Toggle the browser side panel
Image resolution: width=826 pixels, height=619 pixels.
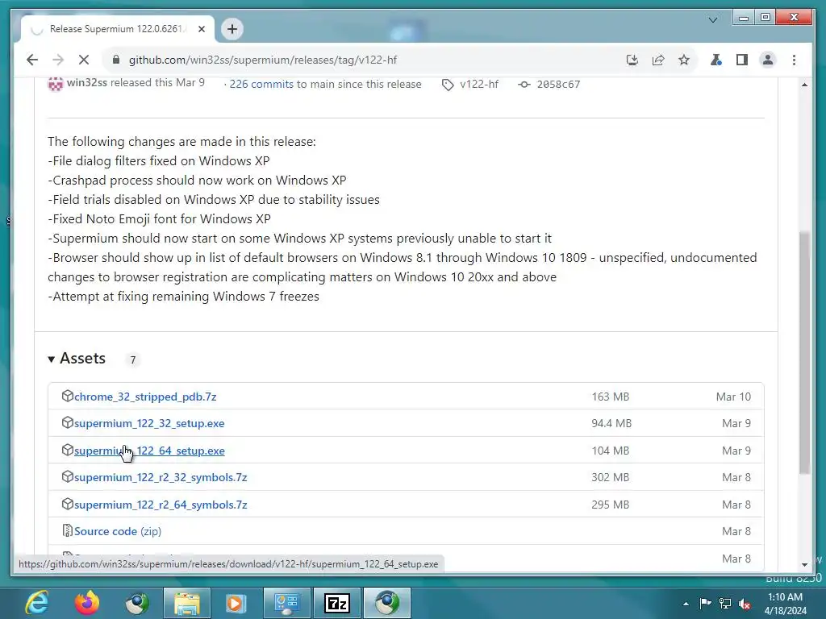[x=742, y=60]
